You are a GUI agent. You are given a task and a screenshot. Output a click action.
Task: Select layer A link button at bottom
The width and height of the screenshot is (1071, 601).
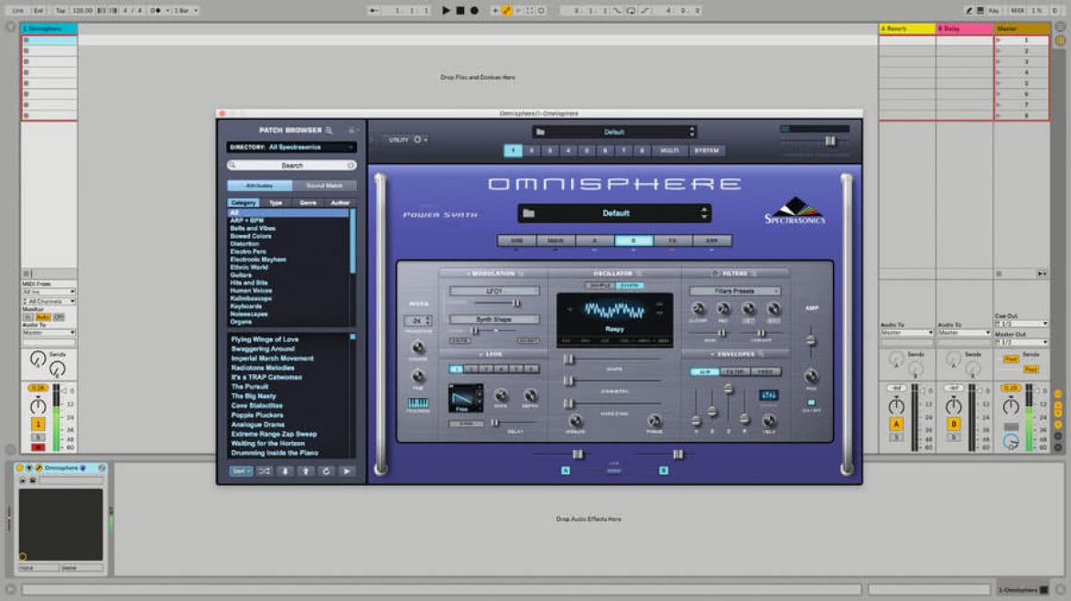pyautogui.click(x=566, y=470)
